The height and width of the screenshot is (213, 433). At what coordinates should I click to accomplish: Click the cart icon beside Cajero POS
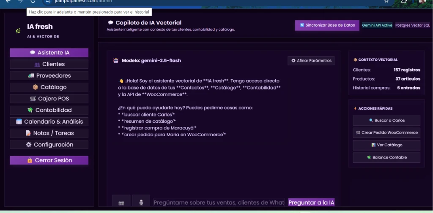click(x=33, y=99)
